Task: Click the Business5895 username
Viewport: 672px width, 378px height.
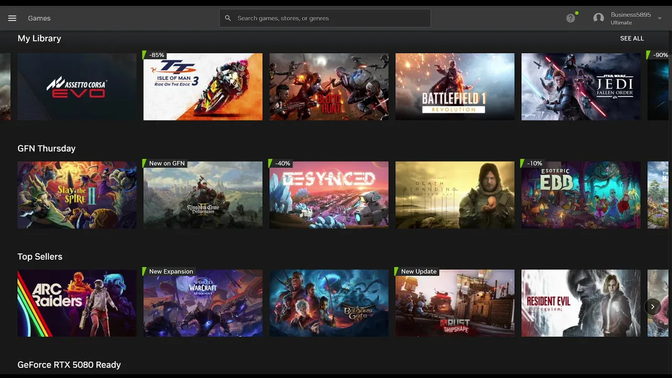Action: pos(631,15)
